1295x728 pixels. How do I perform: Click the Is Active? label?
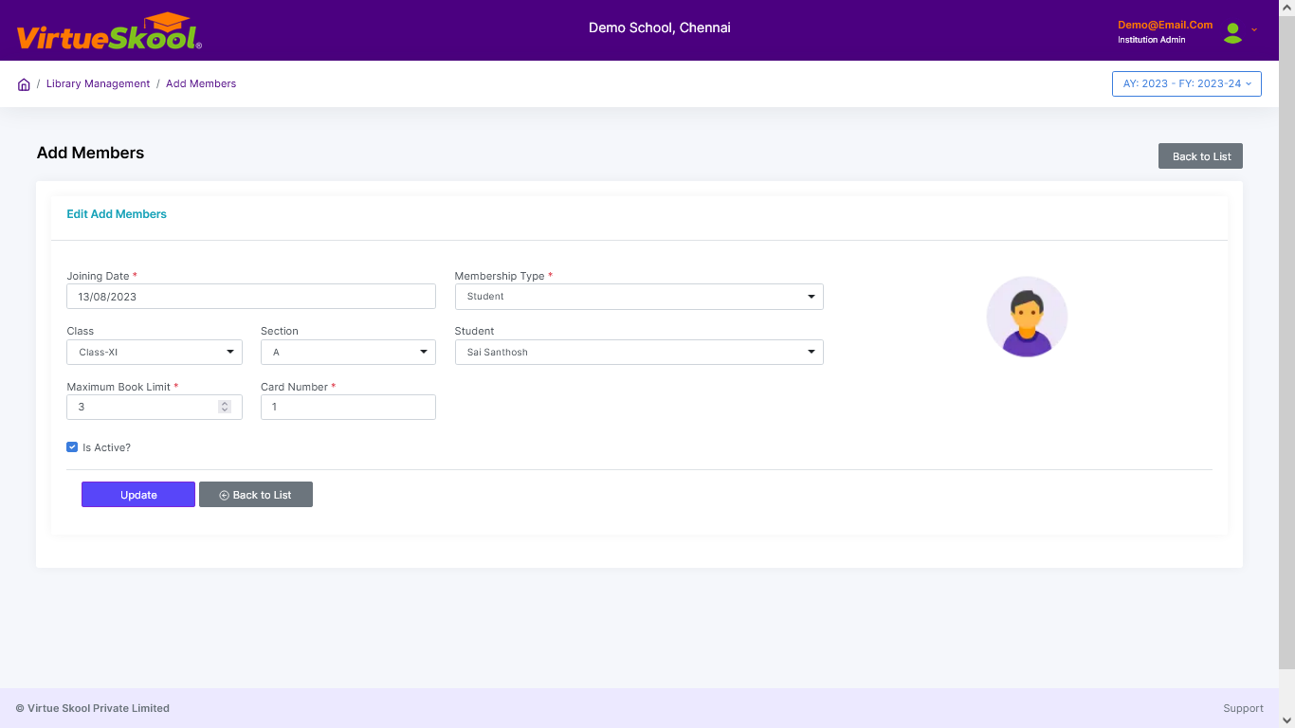pos(106,447)
